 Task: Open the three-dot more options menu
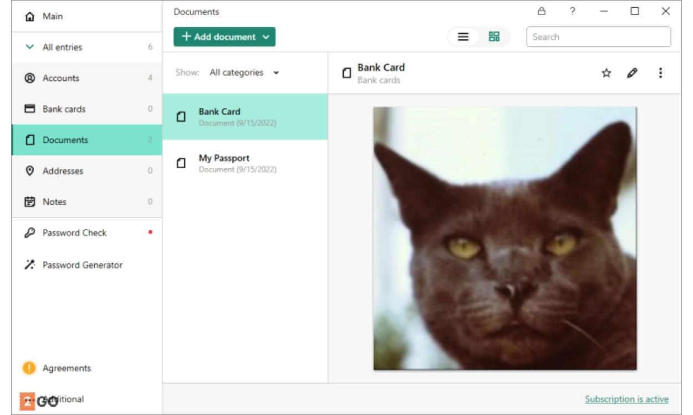point(660,73)
